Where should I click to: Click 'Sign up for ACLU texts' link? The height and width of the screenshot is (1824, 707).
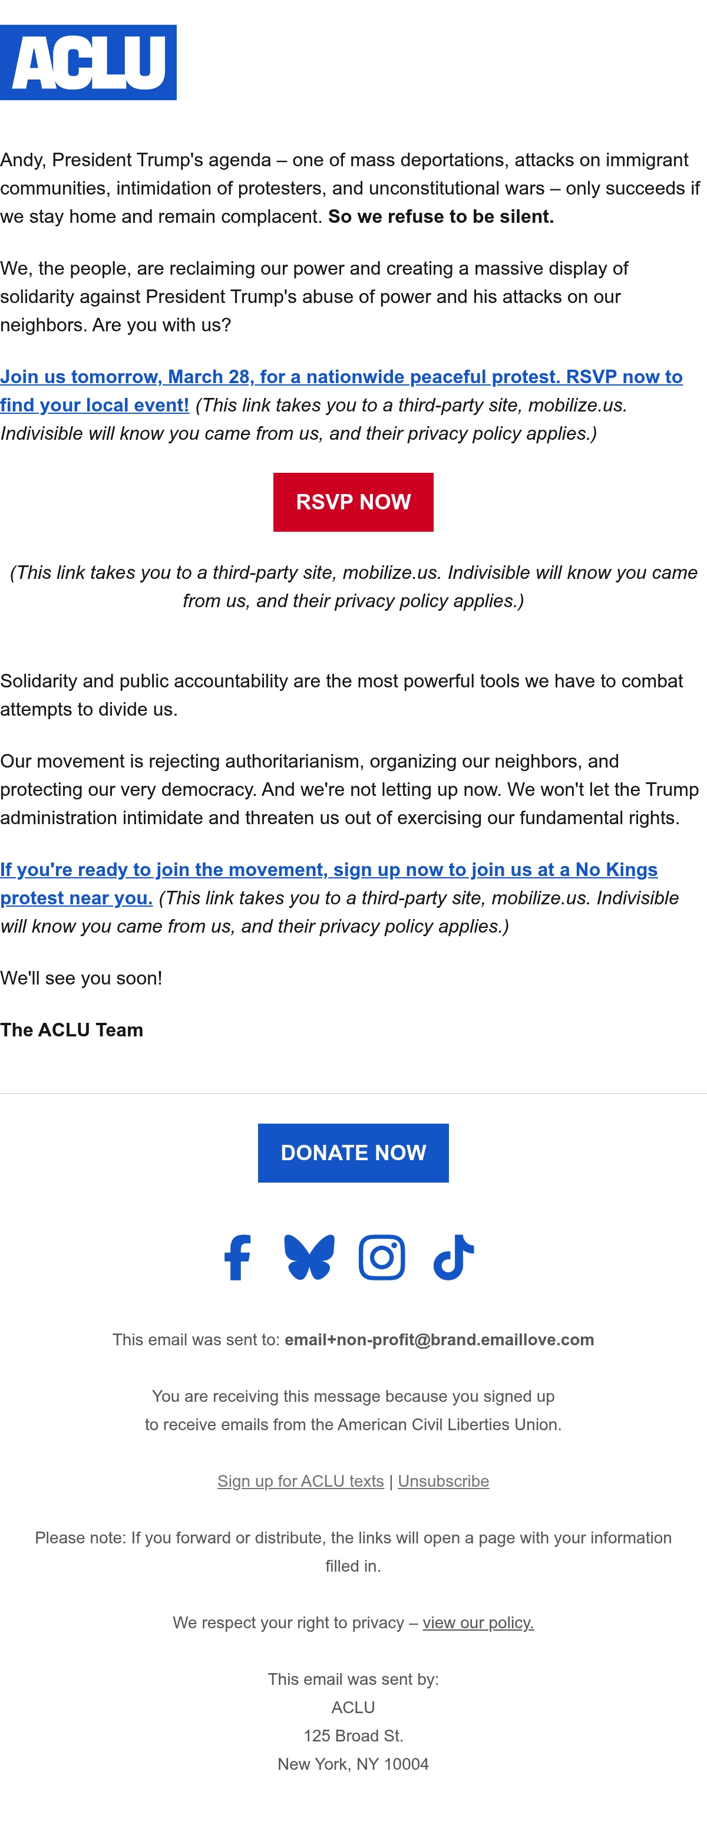[x=301, y=1481]
